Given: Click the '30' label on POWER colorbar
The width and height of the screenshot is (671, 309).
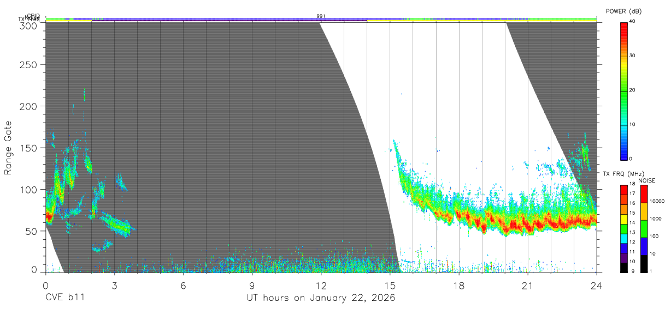Looking at the screenshot, I should pyautogui.click(x=632, y=56).
